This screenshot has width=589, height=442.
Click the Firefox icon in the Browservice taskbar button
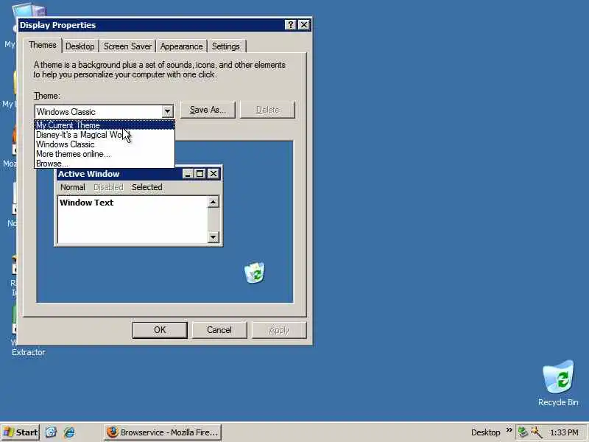(113, 432)
